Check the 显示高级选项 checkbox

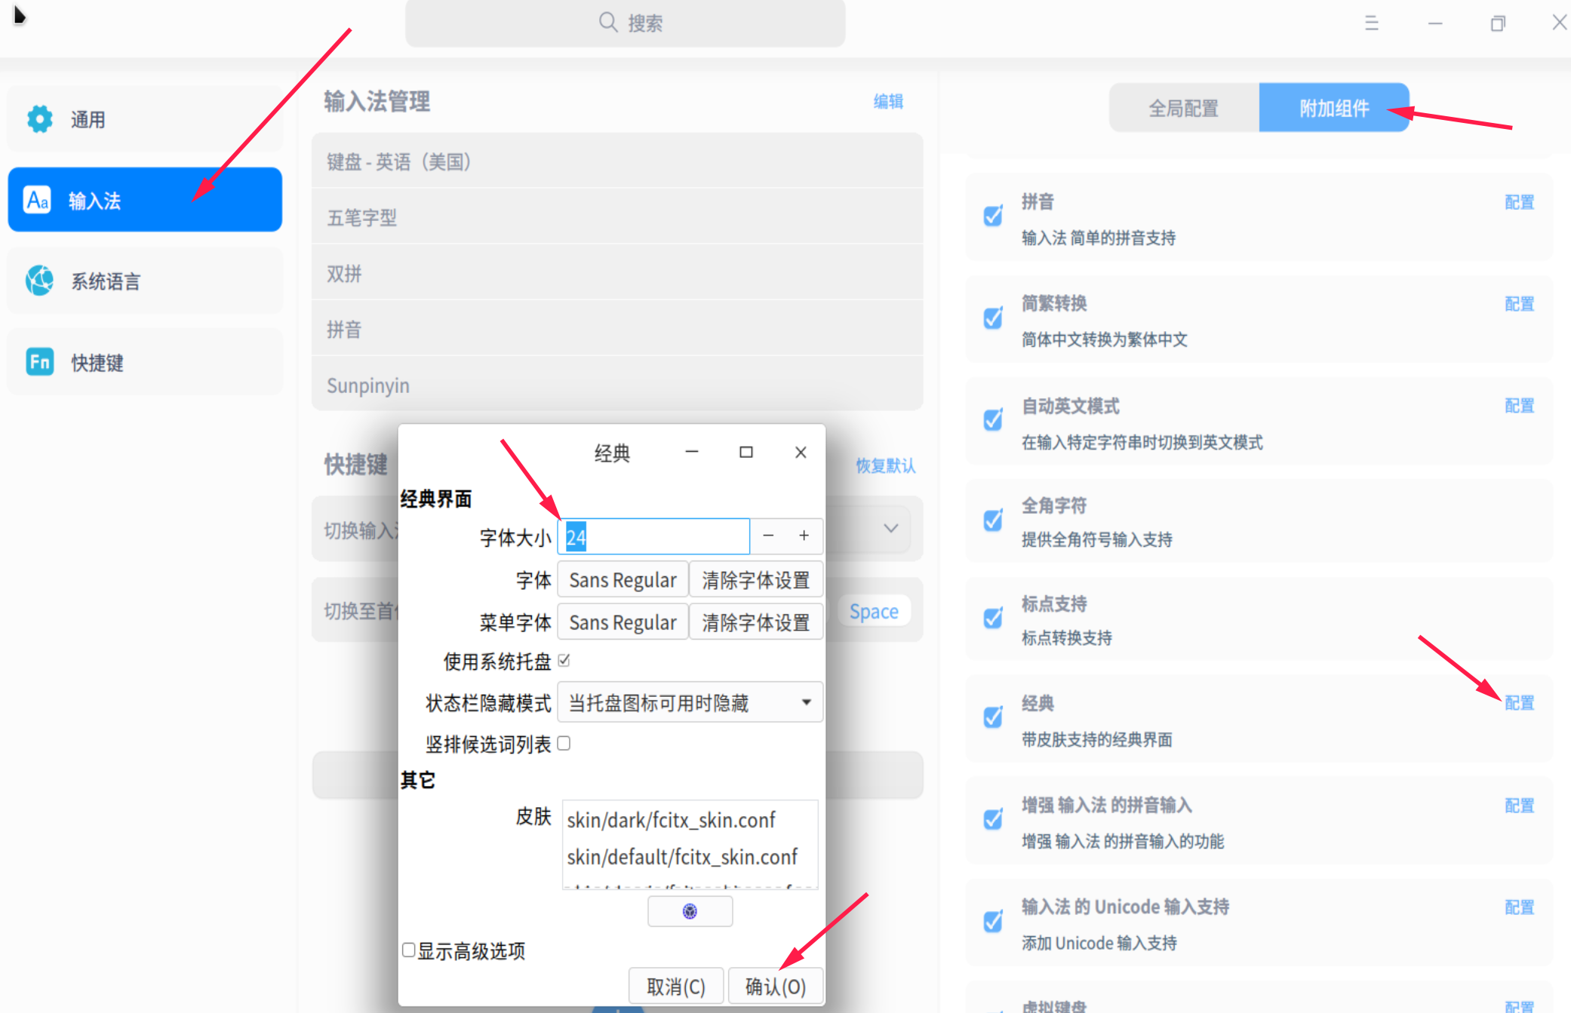pos(409,950)
